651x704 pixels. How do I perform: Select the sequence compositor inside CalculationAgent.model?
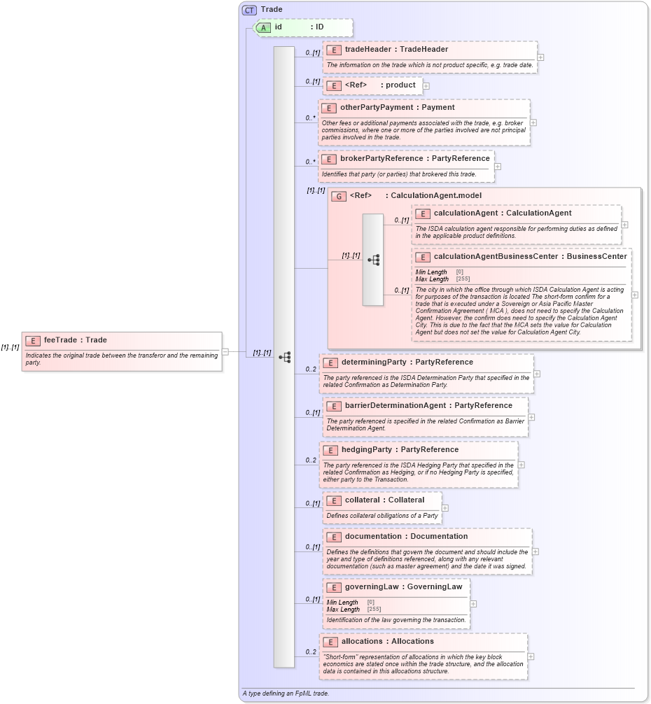[x=374, y=260]
